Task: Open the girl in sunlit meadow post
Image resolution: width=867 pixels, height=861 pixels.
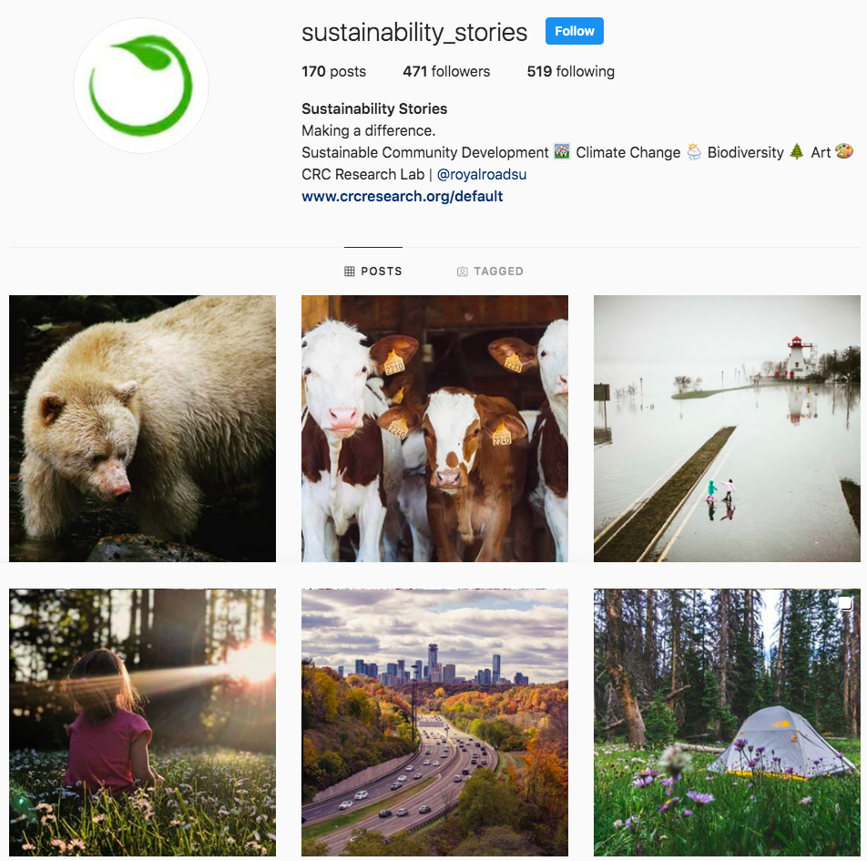Action: click(x=142, y=723)
